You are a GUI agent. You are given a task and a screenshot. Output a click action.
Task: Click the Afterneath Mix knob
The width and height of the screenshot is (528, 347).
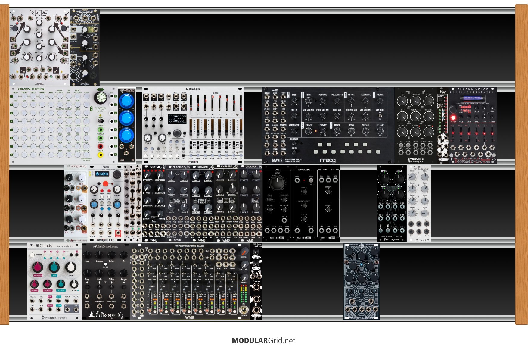(124, 255)
